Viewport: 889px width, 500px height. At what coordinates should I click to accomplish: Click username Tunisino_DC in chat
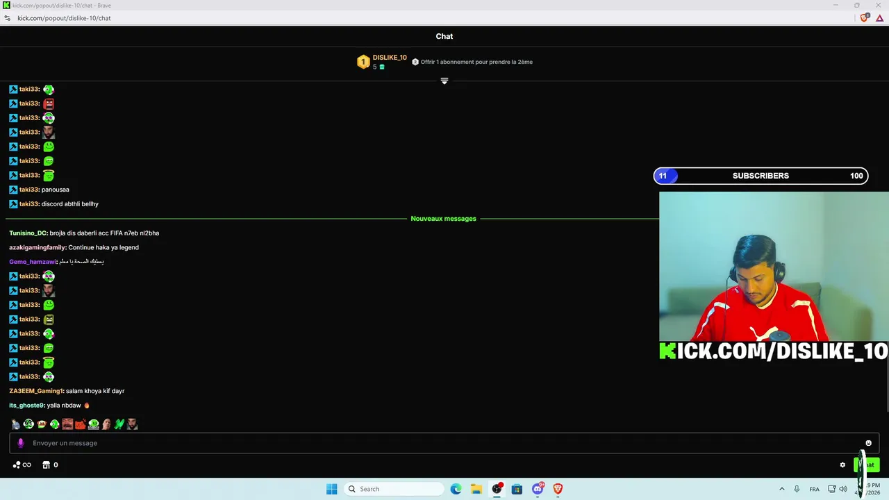pos(28,233)
